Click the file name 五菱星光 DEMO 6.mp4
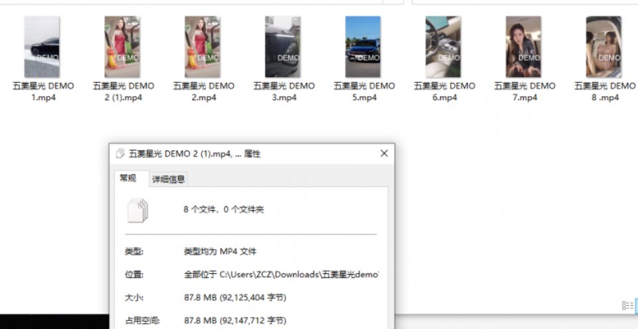The image size is (638, 329). point(445,92)
